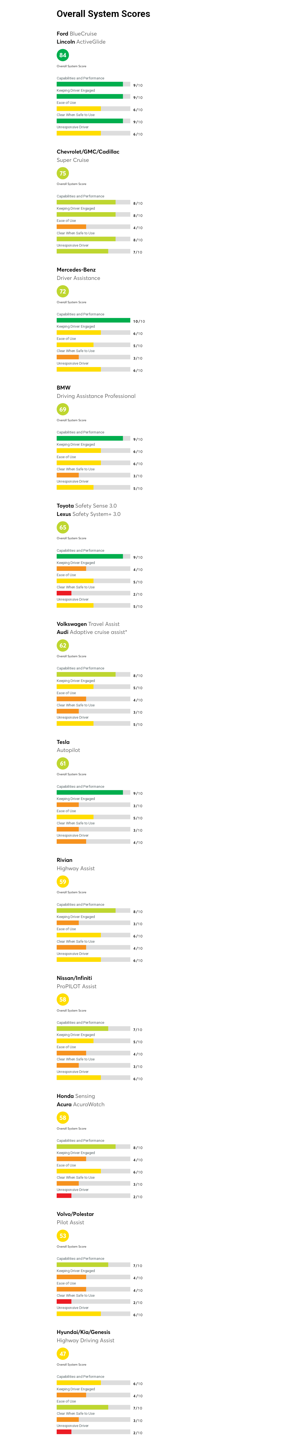Click the Tesla Keeping Driver Engaged 3/10 bar
This screenshot has width=300, height=1455.
[x=93, y=805]
